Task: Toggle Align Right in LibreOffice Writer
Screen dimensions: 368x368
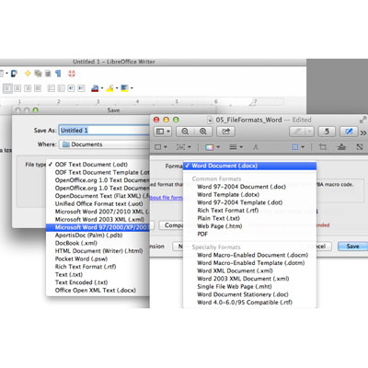Action: coord(28,88)
